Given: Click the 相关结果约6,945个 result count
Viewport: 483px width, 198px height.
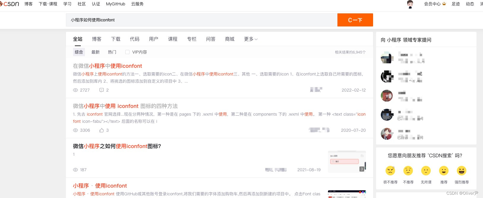Looking at the screenshot, I should (351, 52).
